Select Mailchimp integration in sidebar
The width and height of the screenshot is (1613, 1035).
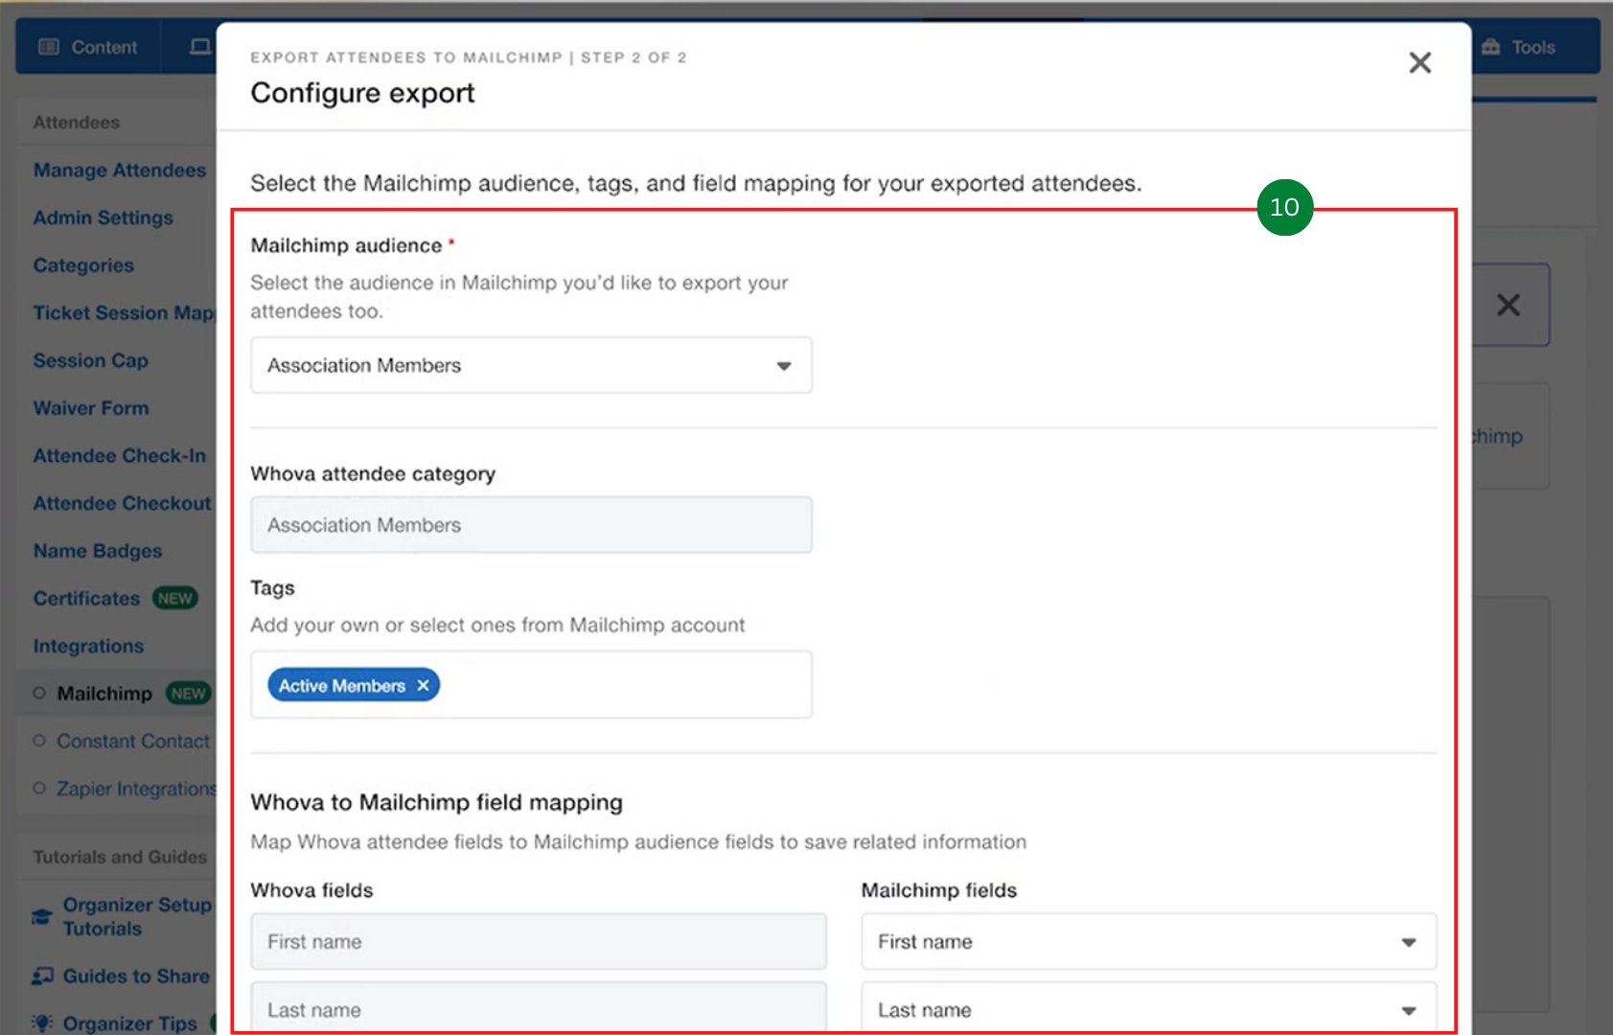coord(104,694)
